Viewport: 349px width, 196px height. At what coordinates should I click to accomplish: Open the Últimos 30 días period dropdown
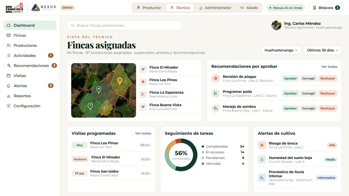pyautogui.click(x=323, y=50)
